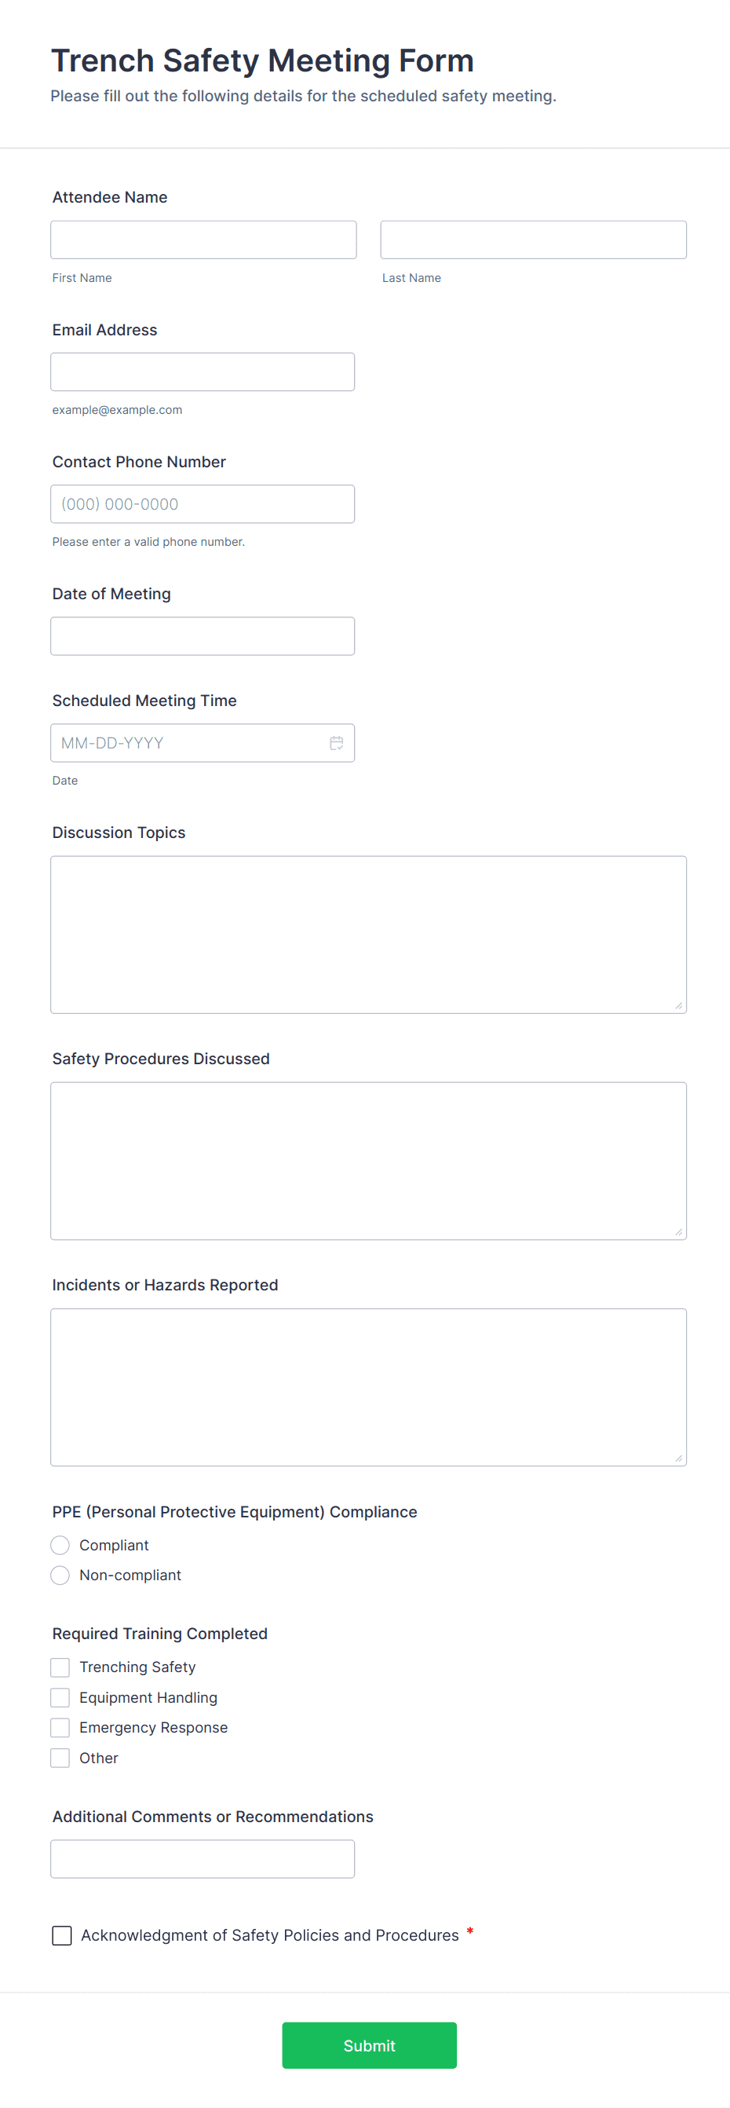Viewport: 730px width, 2108px height.
Task: Click the Date of Meeting field
Action: click(x=203, y=636)
